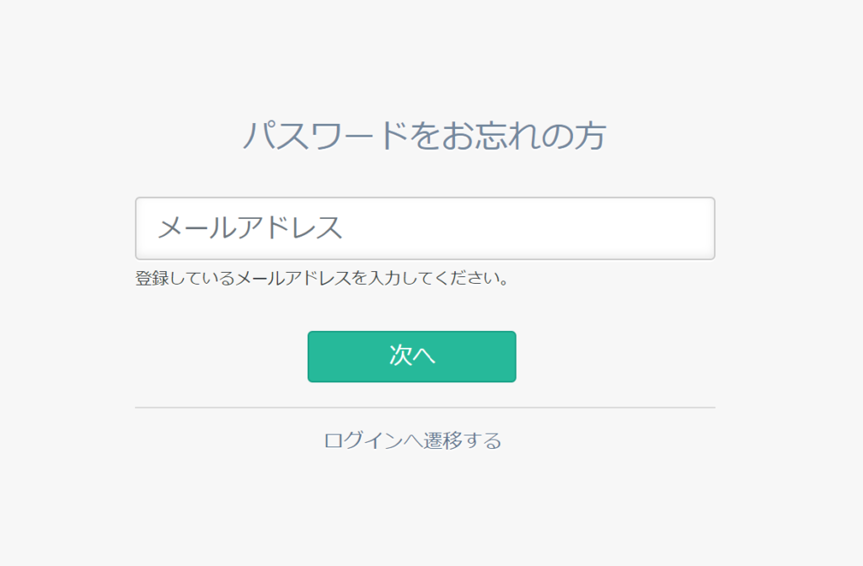Viewport: 863px width, 566px height.
Task: Proceed with the 次へ (Next) button
Action: (411, 356)
